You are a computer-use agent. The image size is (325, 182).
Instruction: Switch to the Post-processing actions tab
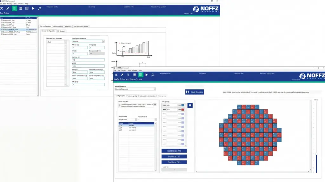pyautogui.click(x=81, y=27)
